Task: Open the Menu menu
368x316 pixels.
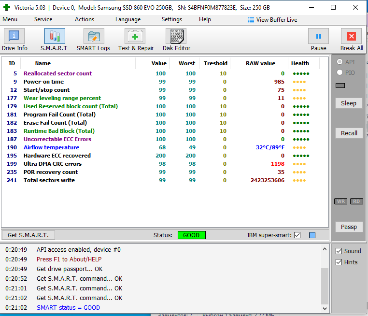Action: (x=10, y=19)
